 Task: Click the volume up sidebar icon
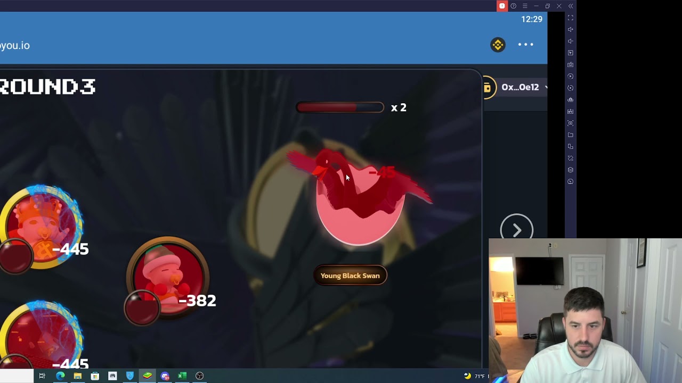coord(570,30)
